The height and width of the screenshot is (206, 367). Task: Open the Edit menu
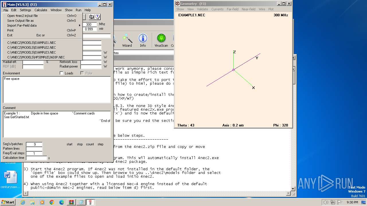click(x=14, y=10)
